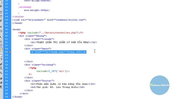
Task: Click the Balance Braces icon
Action: click(1, 31)
